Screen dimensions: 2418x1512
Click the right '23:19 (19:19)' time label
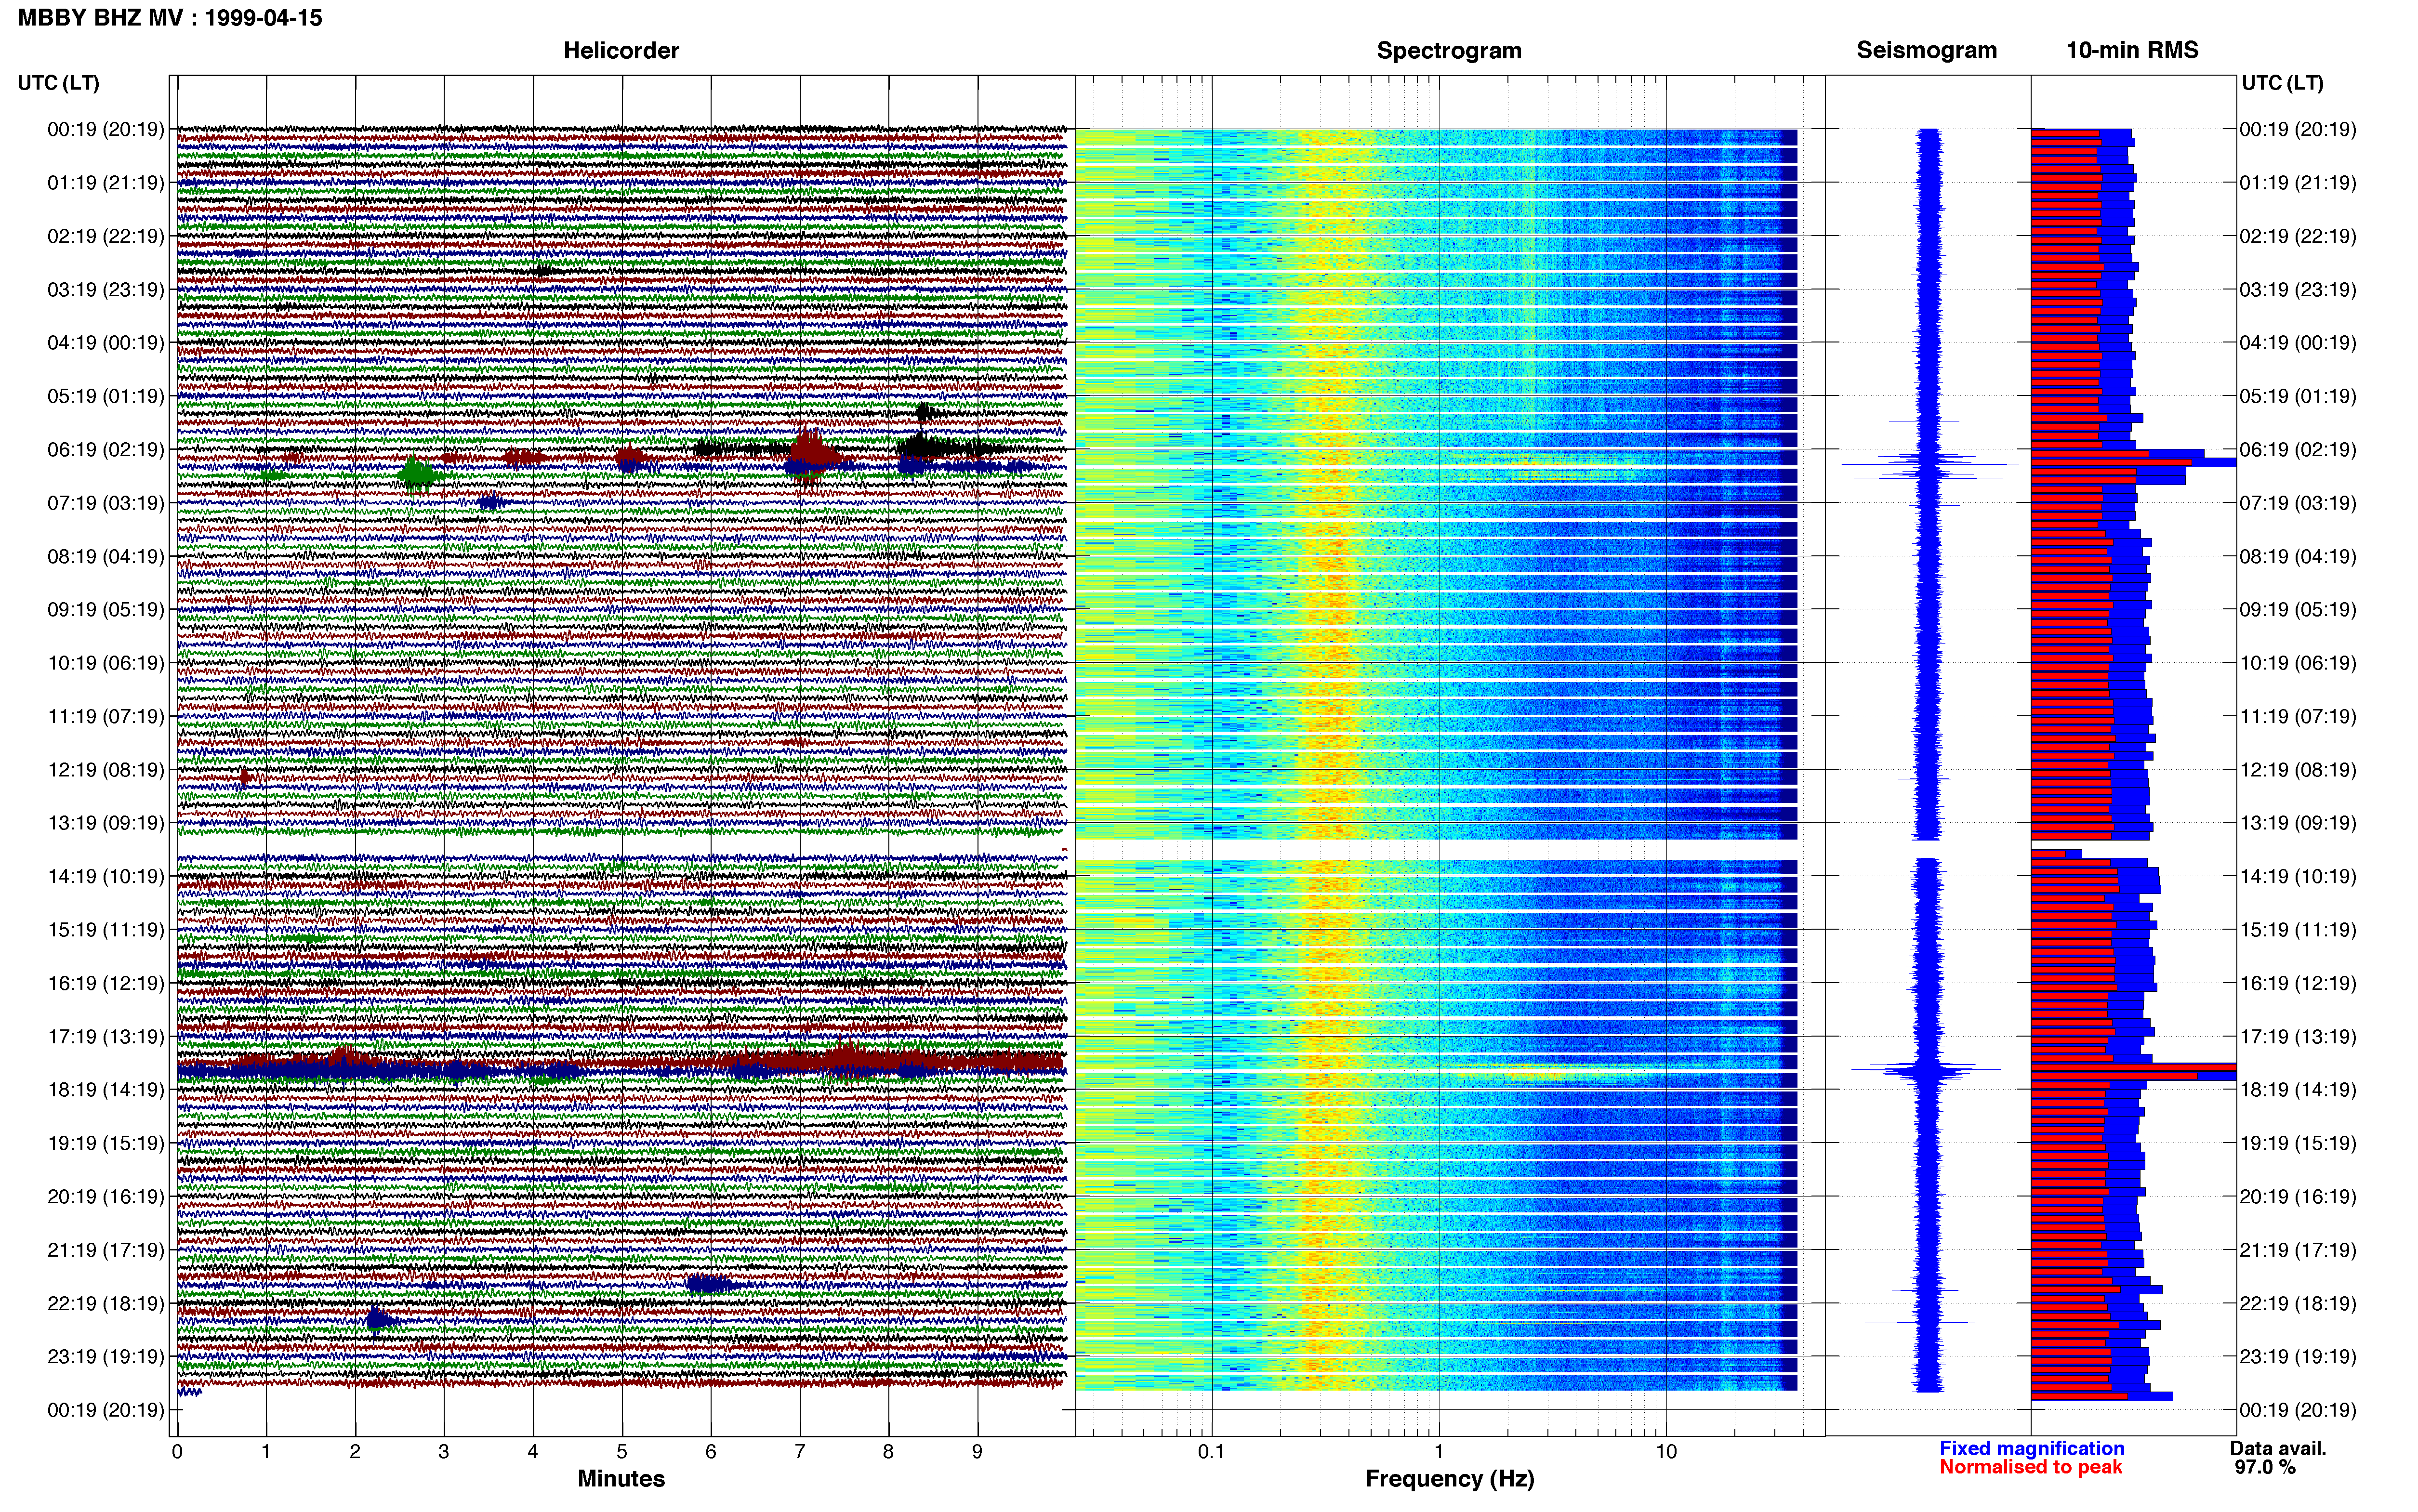tap(2298, 1357)
